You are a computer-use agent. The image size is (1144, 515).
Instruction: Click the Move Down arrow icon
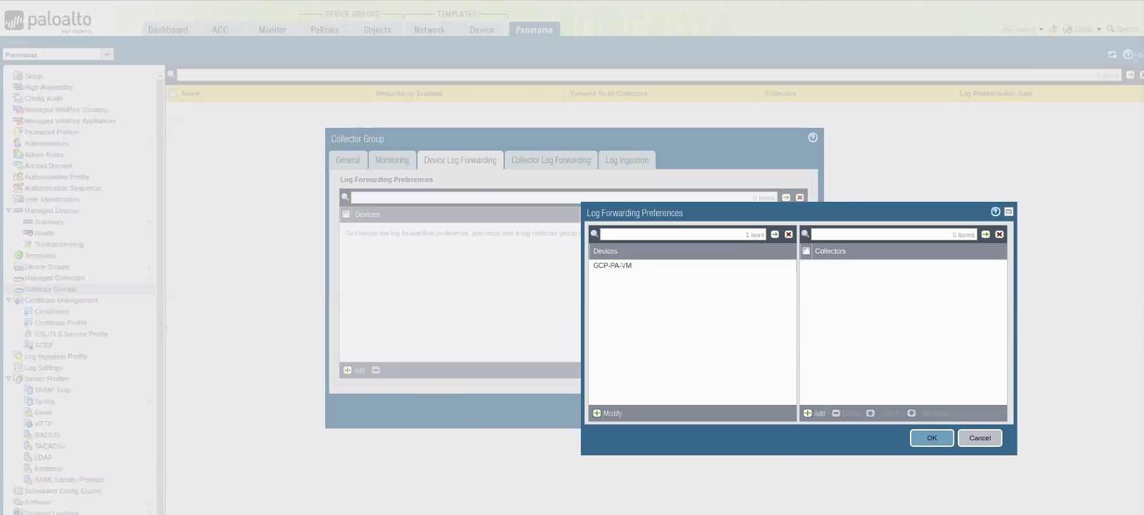[x=911, y=413]
